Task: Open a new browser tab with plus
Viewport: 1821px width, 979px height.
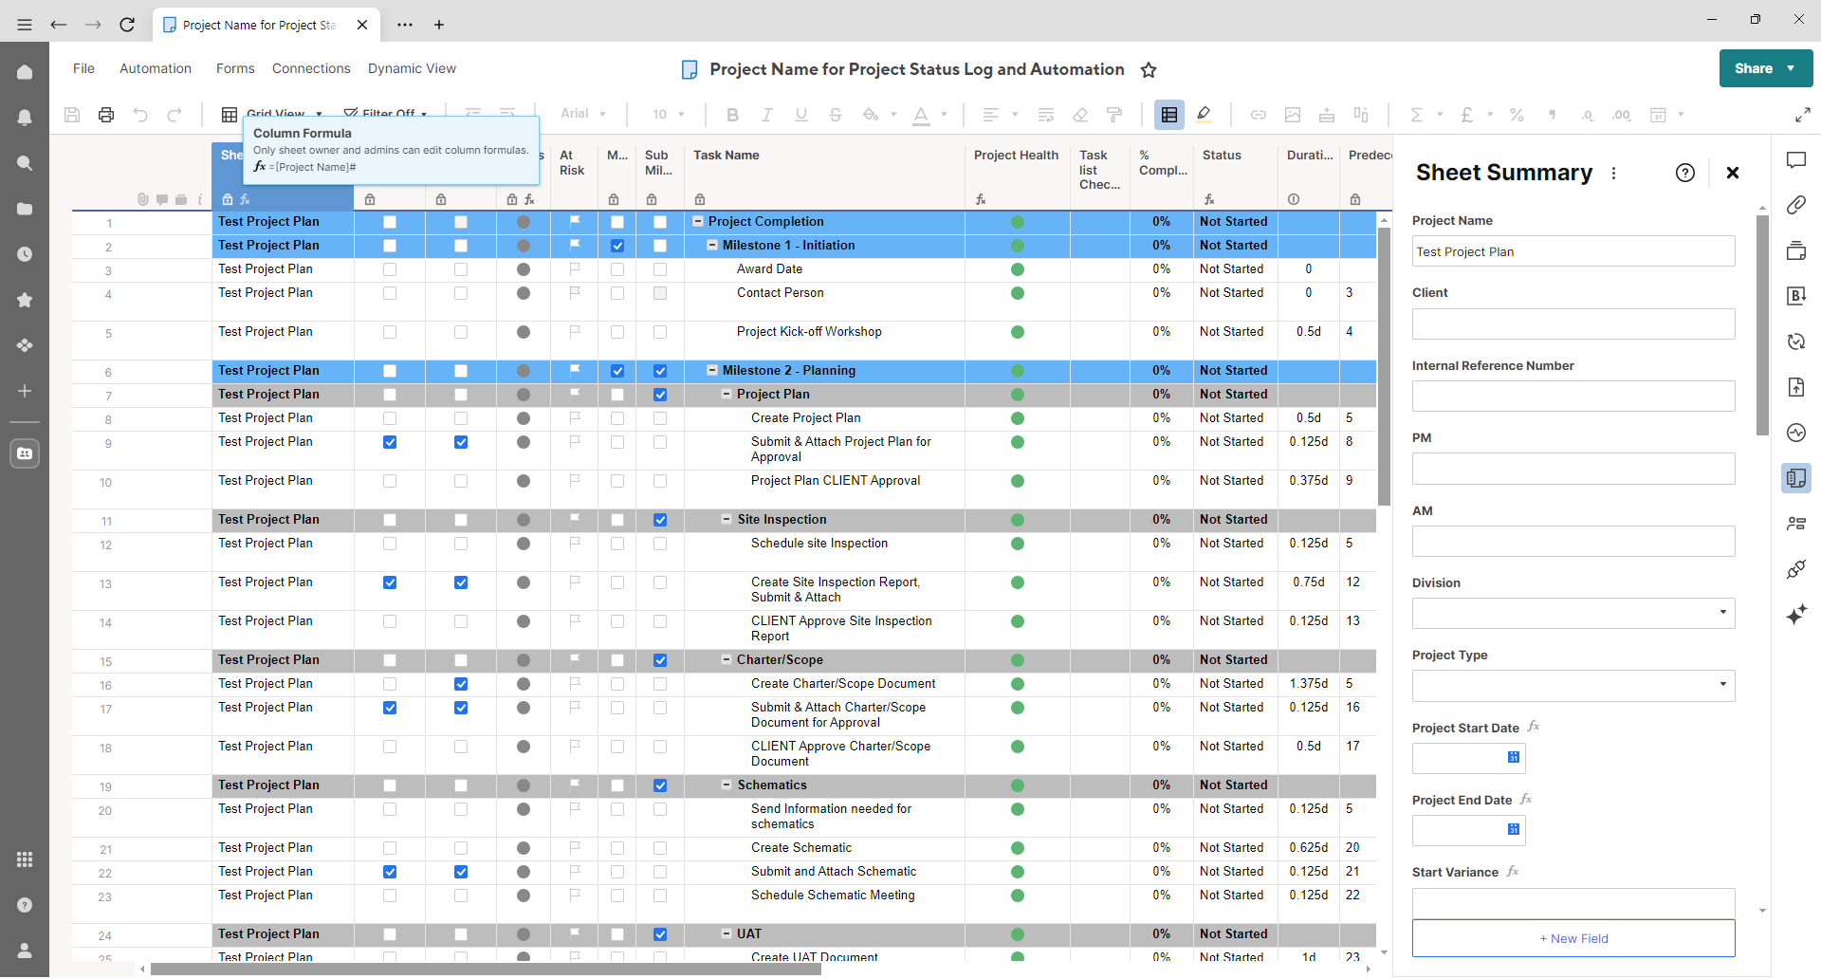Action: point(439,25)
